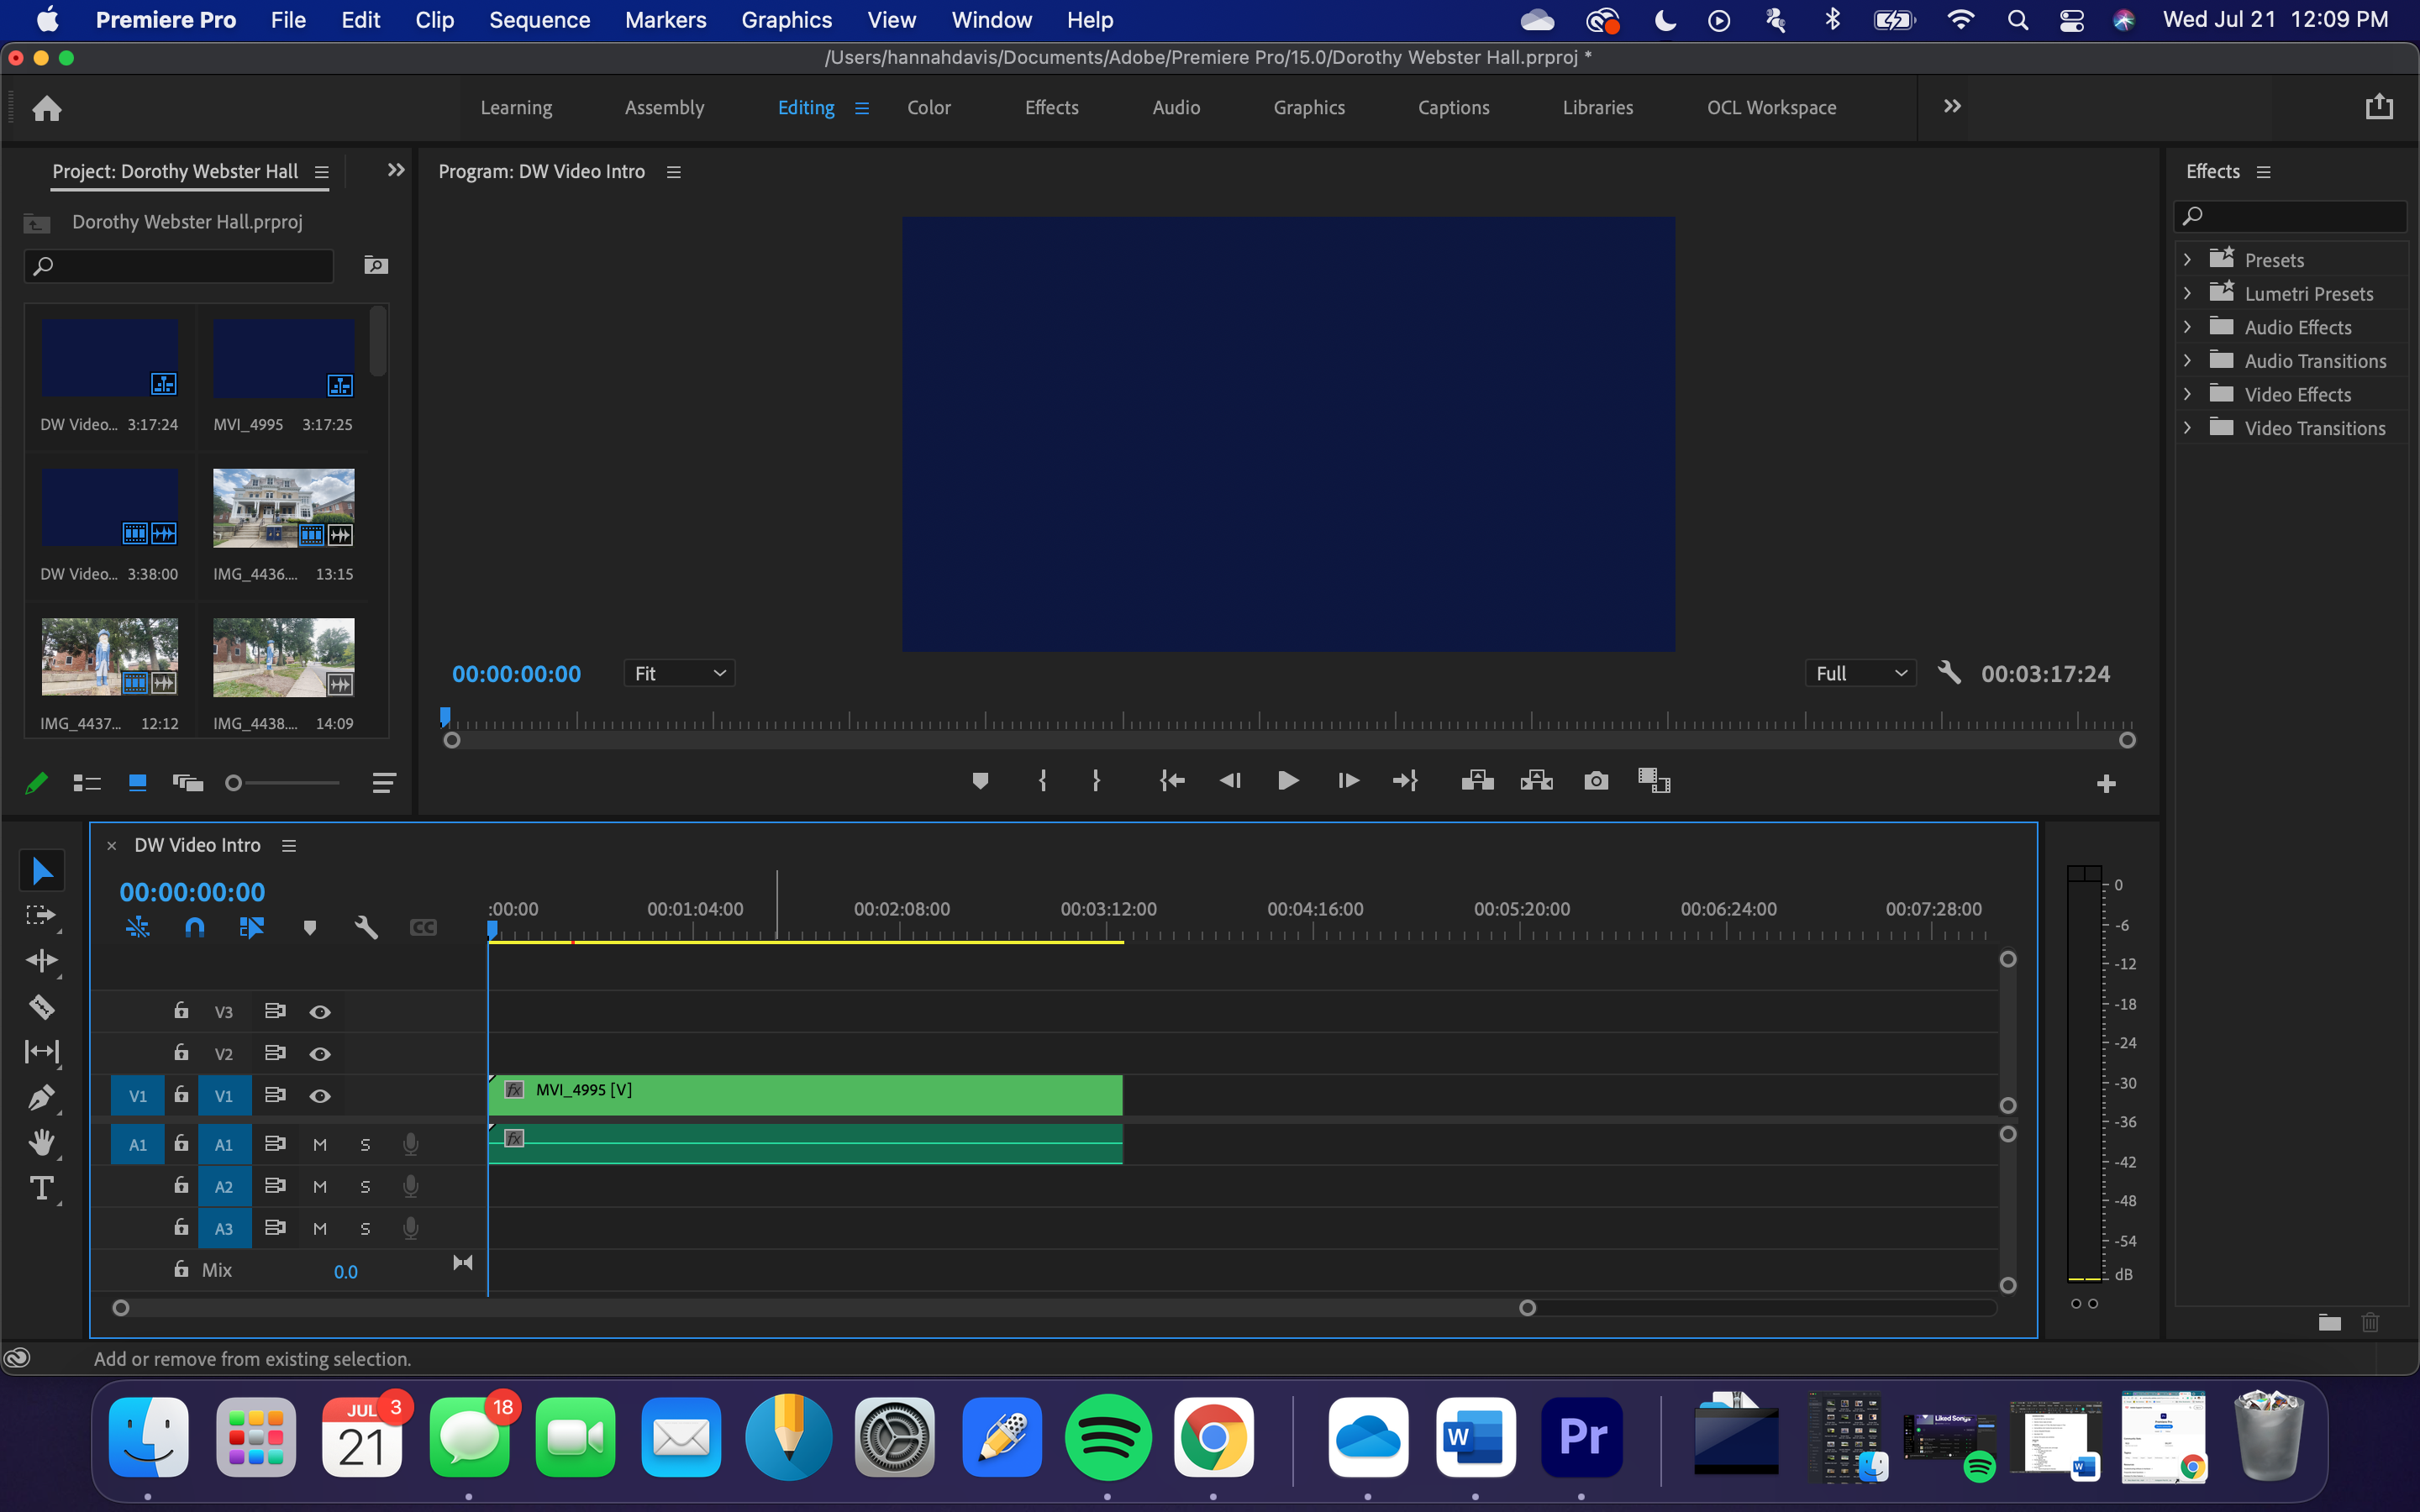Image resolution: width=2420 pixels, height=1512 pixels.
Task: Open the Export Frame camera icon
Action: pos(1595,781)
